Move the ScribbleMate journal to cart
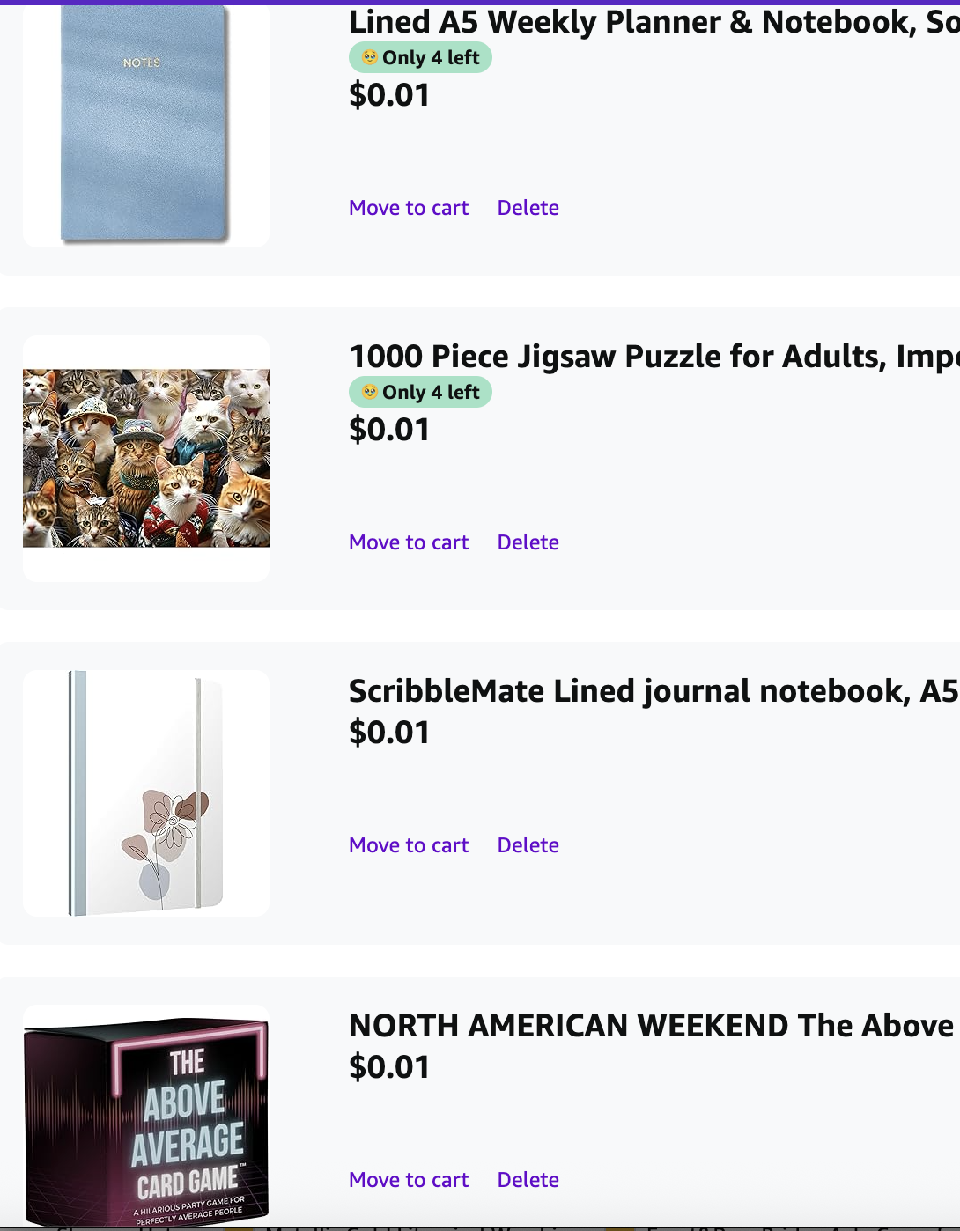This screenshot has width=960, height=1231. (x=409, y=845)
